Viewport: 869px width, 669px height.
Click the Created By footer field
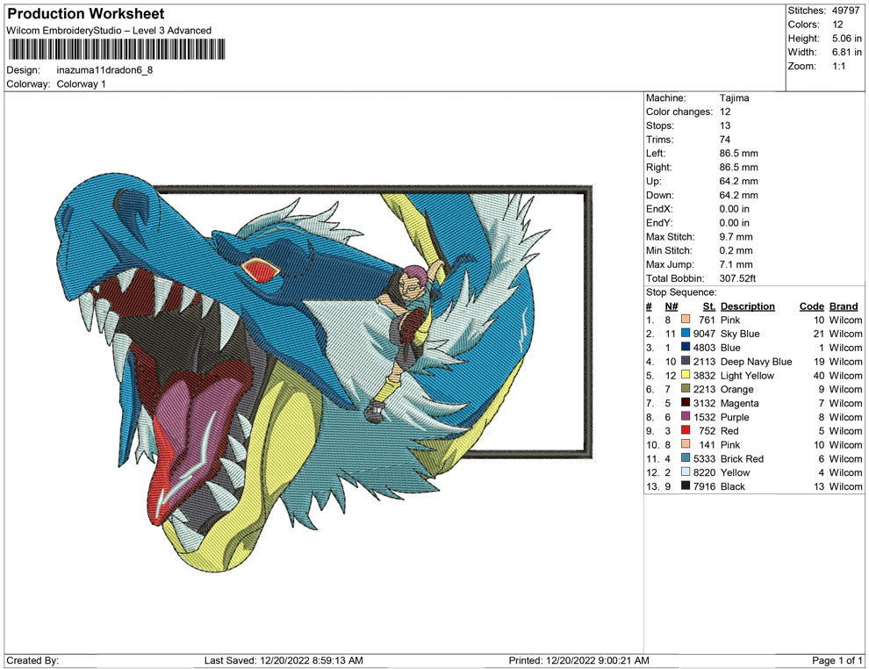[33, 660]
